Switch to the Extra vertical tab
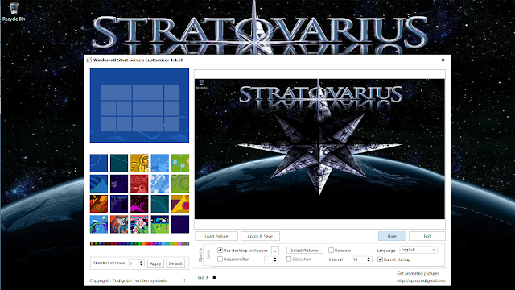 [208, 255]
